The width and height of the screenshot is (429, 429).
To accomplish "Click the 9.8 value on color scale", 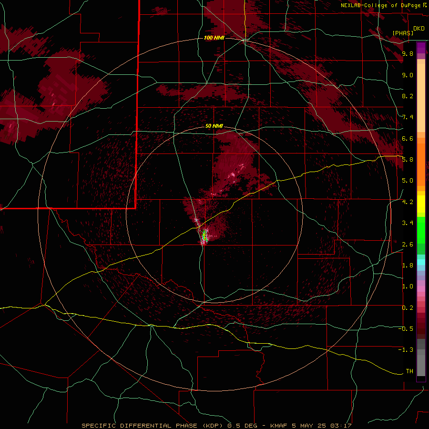I will (408, 54).
